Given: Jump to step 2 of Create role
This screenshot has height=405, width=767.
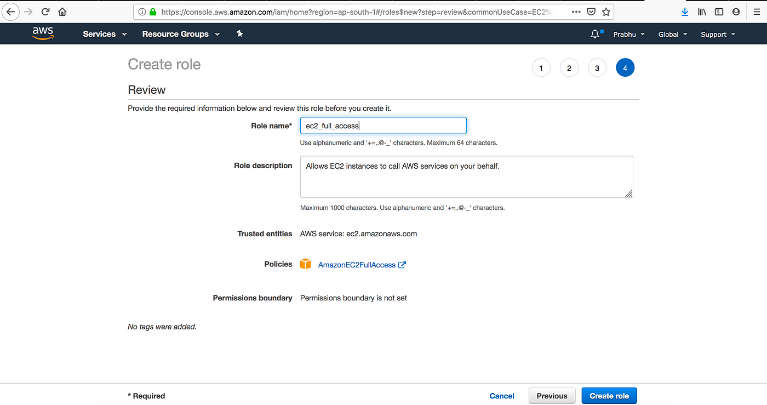Looking at the screenshot, I should coord(569,68).
